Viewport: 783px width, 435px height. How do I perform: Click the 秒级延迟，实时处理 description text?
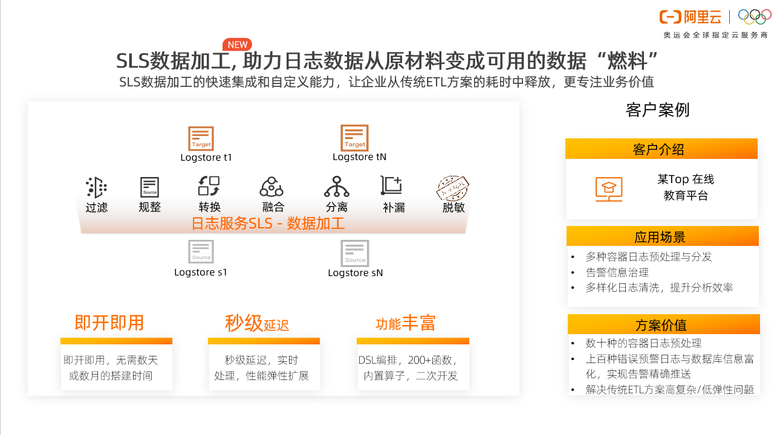261,368
